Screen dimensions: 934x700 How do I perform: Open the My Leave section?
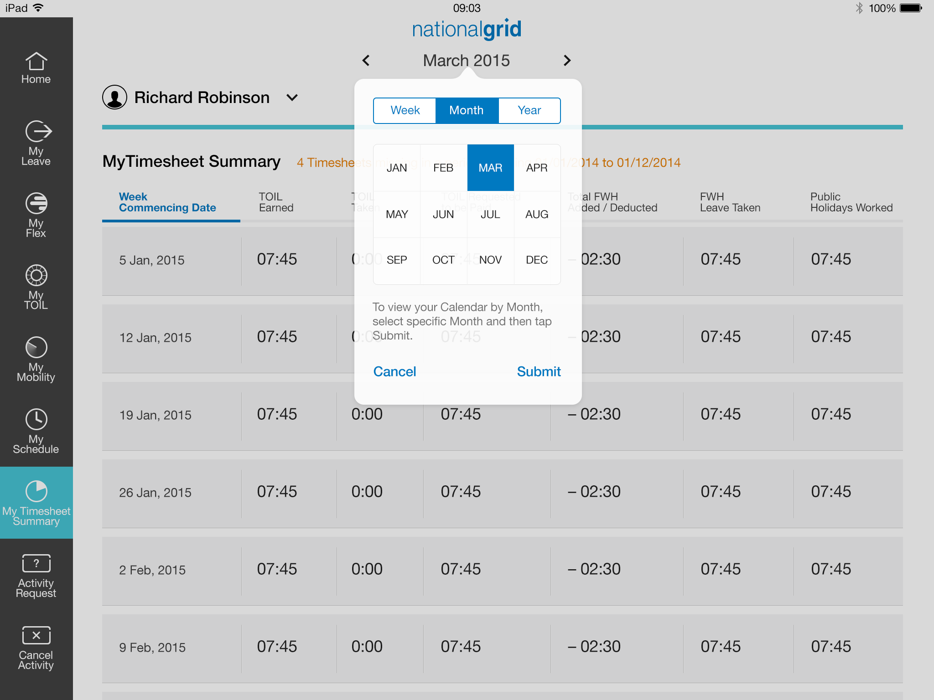click(36, 143)
